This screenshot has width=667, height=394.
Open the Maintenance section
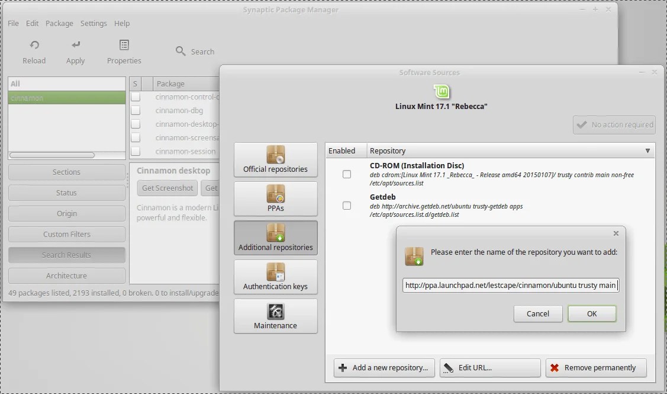coord(275,316)
